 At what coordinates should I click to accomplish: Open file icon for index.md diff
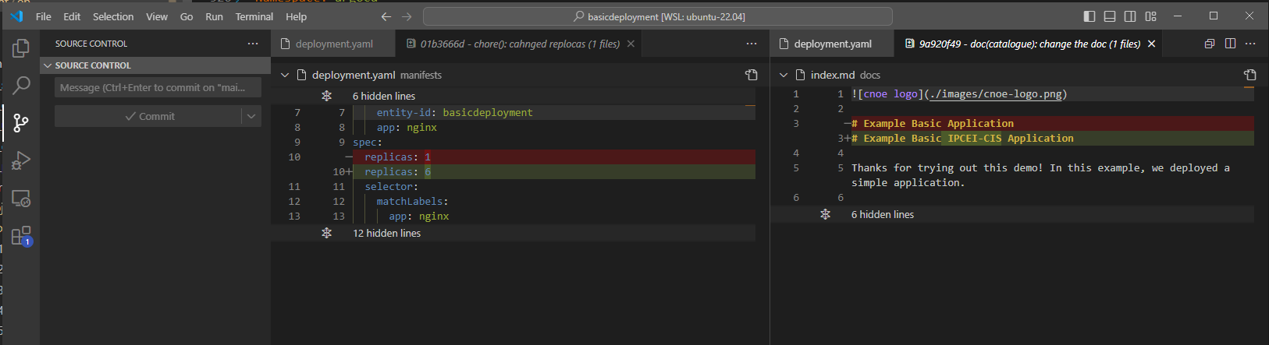(x=1249, y=75)
